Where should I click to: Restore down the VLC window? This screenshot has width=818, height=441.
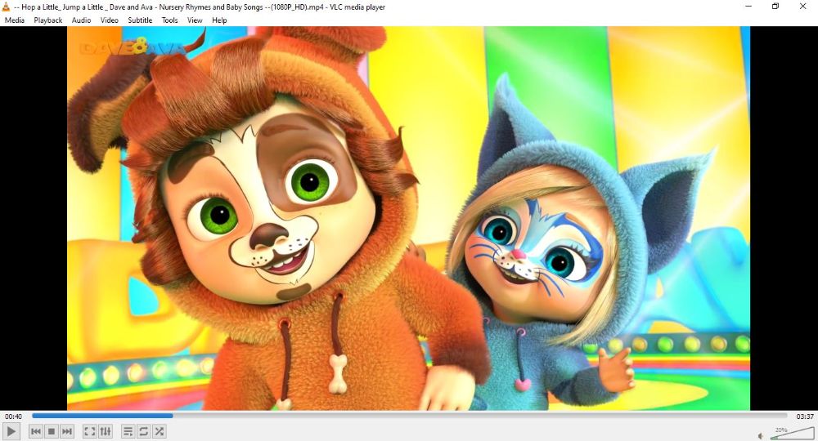[775, 7]
